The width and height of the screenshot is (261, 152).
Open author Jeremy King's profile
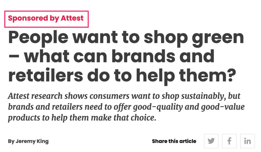point(32,141)
